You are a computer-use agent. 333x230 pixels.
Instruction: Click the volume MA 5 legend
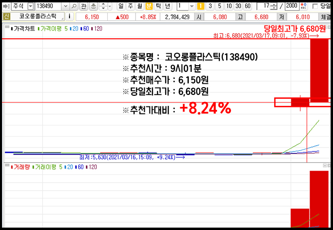click(60, 167)
